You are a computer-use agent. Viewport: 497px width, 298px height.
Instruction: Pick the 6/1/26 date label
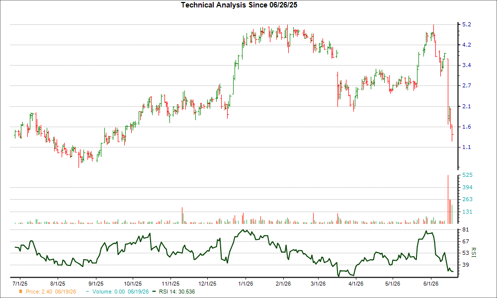[x=431, y=284]
